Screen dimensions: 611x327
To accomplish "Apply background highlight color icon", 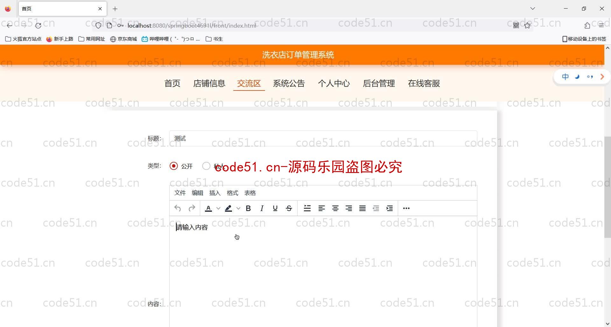I will coord(228,208).
